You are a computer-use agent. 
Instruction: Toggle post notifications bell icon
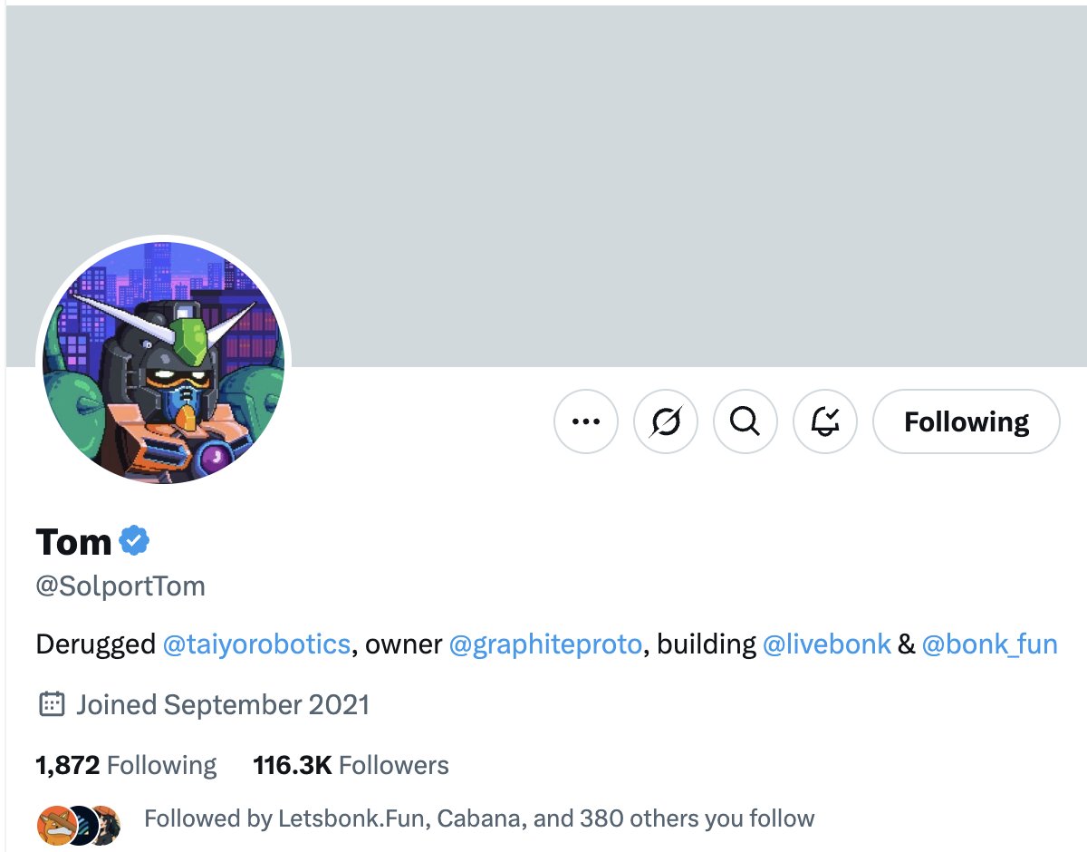(x=824, y=421)
